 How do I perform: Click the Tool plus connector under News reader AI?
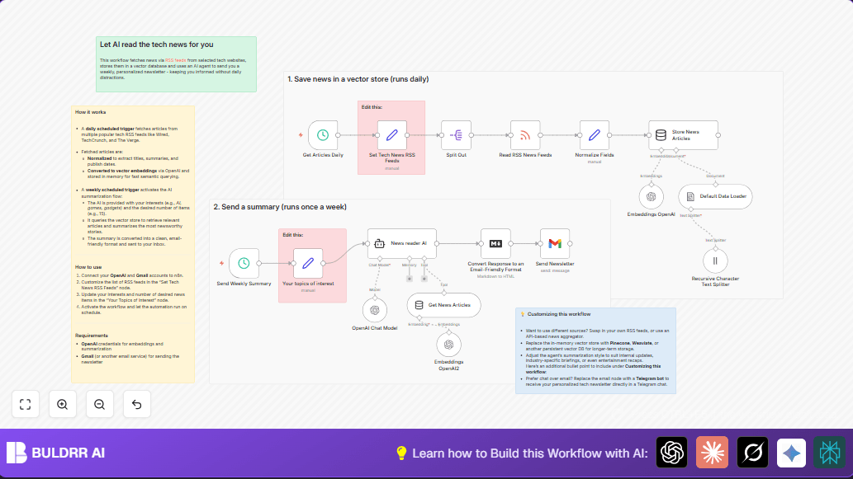click(424, 279)
